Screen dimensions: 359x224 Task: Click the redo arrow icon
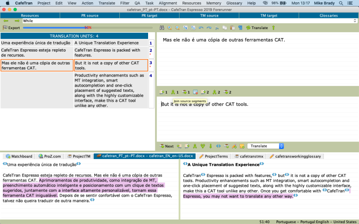point(209,28)
